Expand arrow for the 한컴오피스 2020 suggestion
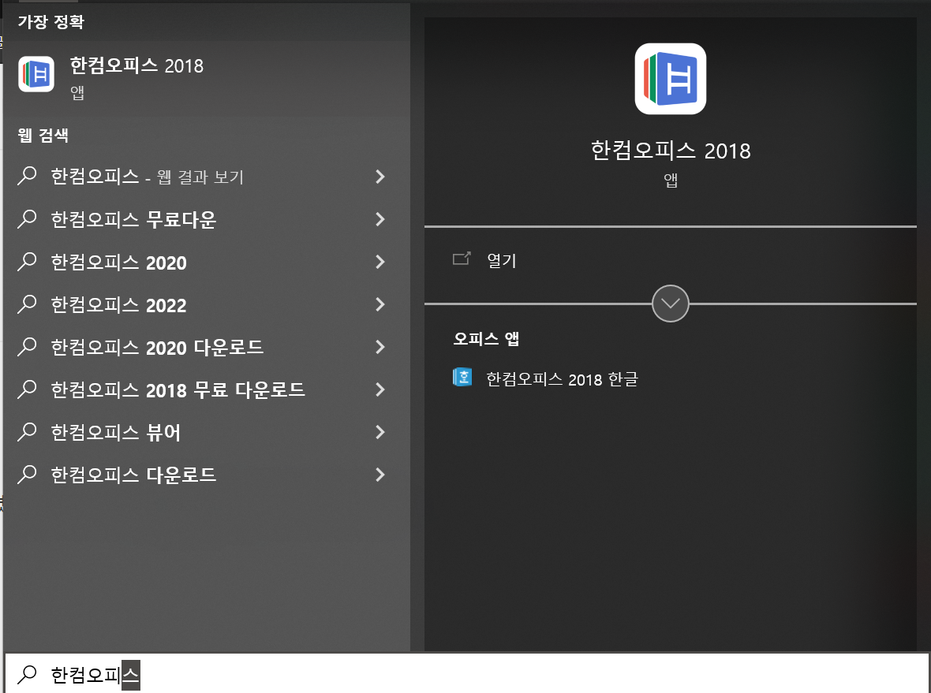This screenshot has height=693, width=931. 380,262
